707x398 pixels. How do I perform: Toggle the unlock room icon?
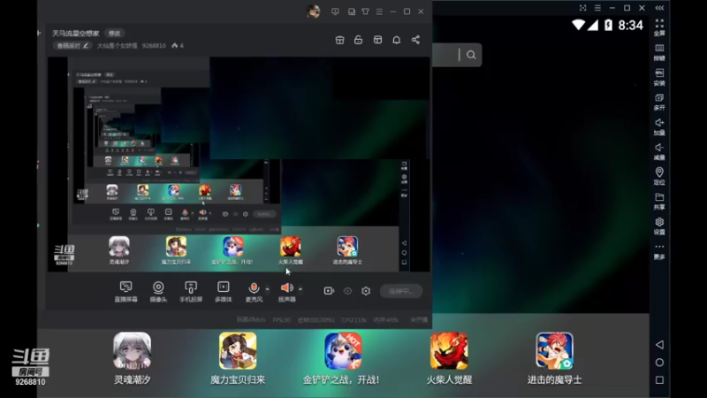click(359, 40)
